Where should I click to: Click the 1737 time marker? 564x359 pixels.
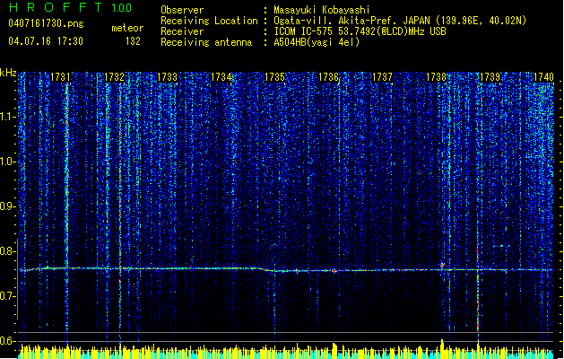click(382, 77)
